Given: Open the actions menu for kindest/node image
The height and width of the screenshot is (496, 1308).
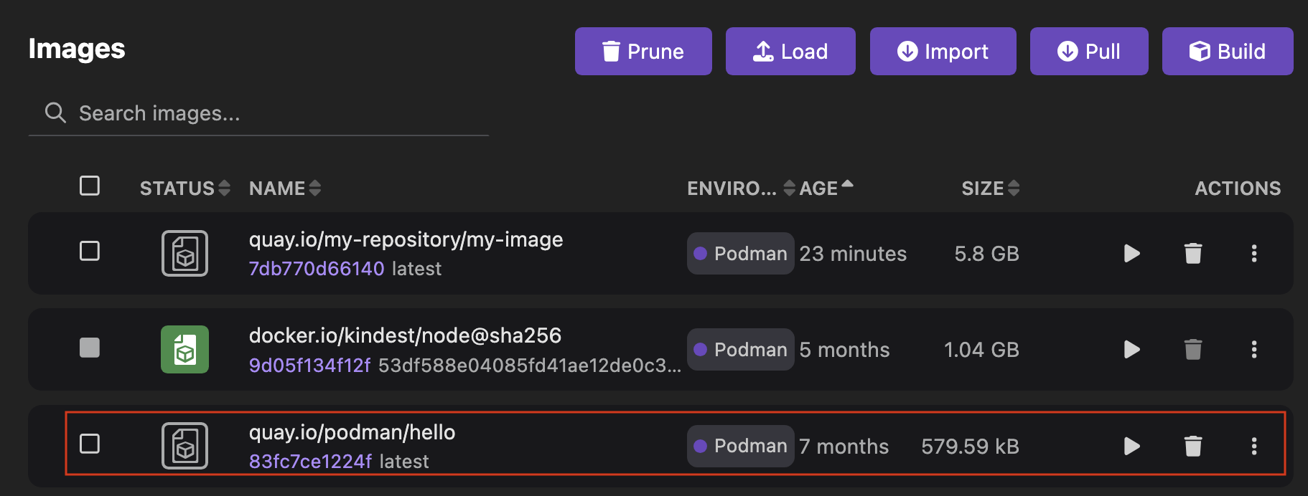Looking at the screenshot, I should tap(1254, 350).
